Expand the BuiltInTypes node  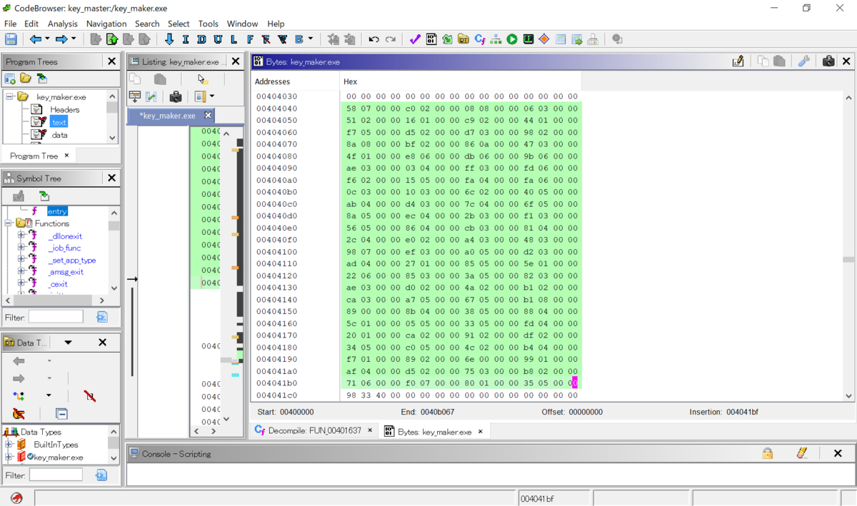pos(9,445)
